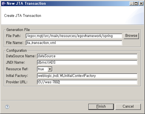Minimize the New JTA Transaction dialog

(x=131, y=4)
